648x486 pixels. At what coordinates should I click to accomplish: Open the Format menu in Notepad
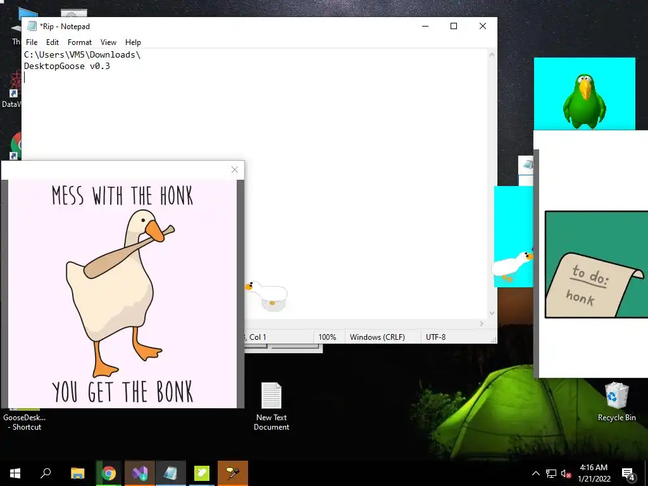coord(79,42)
